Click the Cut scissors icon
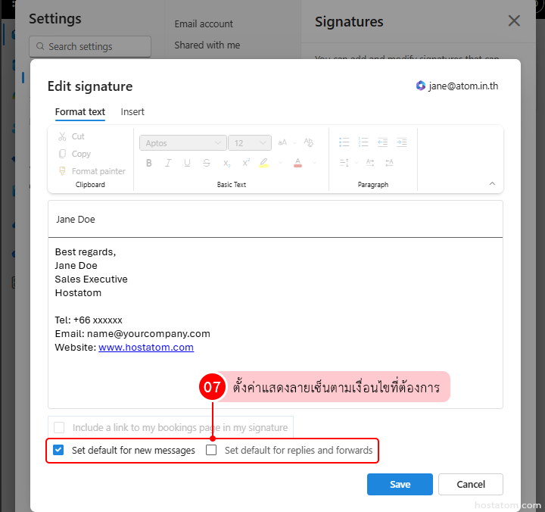Screen dimensions: 545x512 62,136
